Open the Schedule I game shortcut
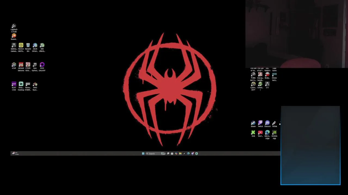This screenshot has width=348, height=195. point(260,86)
